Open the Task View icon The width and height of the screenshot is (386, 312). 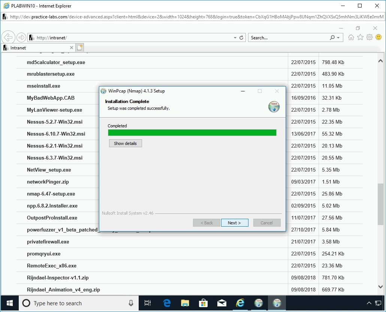tap(148, 303)
